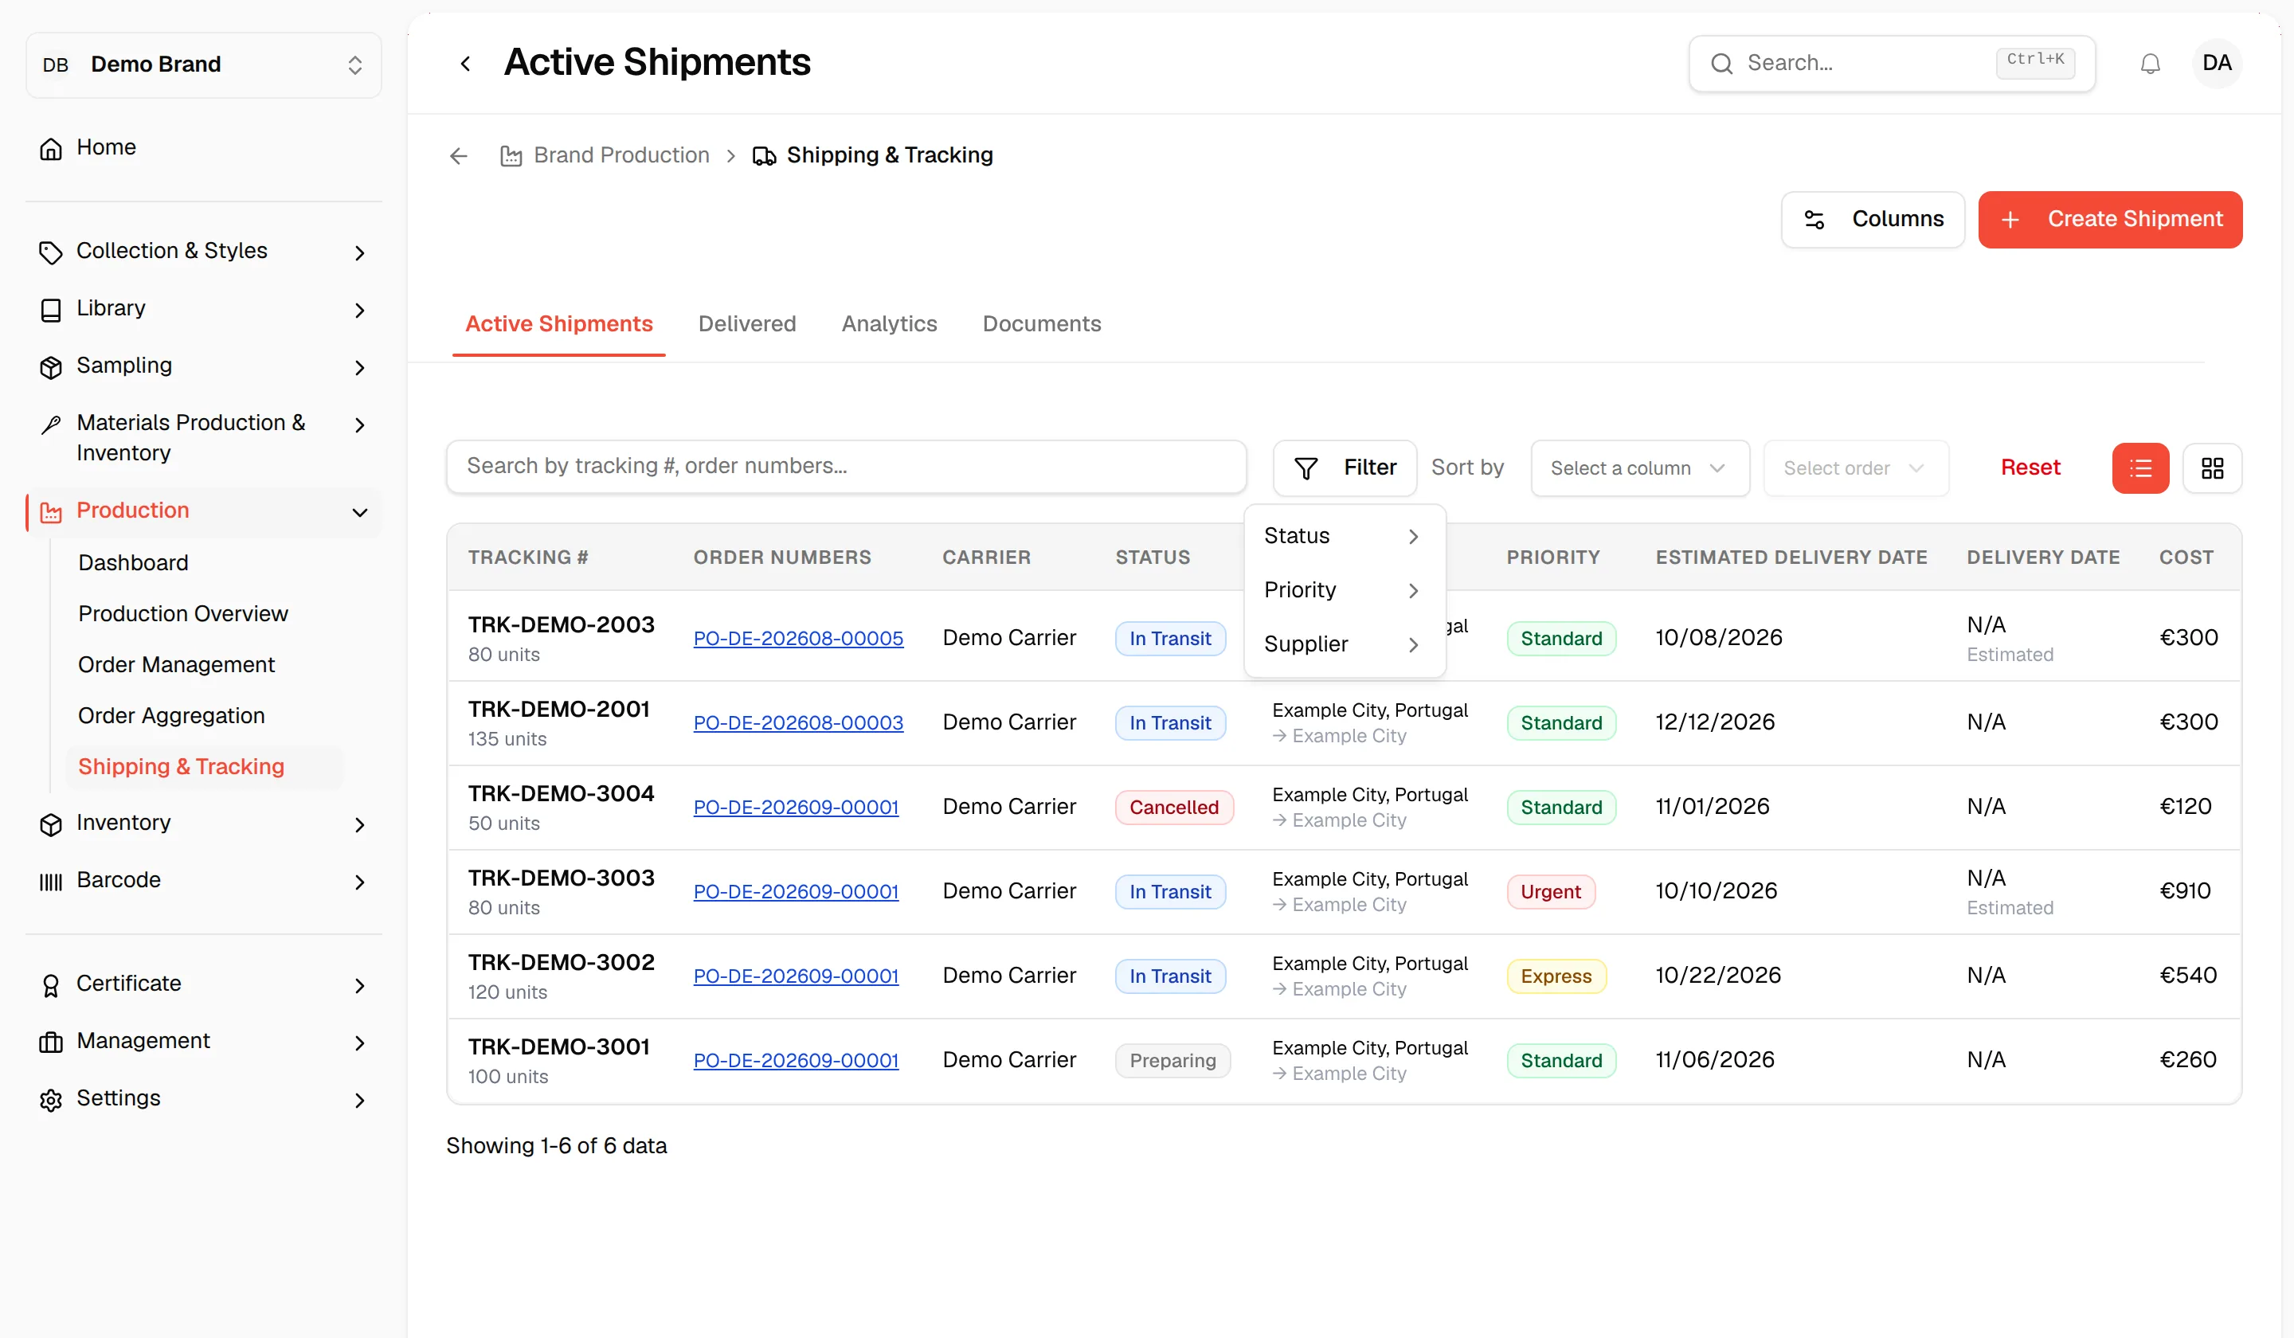Image resolution: width=2294 pixels, height=1338 pixels.
Task: Click the Collection & Styles tag icon
Action: point(51,252)
